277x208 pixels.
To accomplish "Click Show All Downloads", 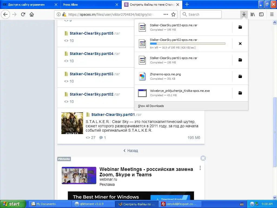I will [x=151, y=106].
